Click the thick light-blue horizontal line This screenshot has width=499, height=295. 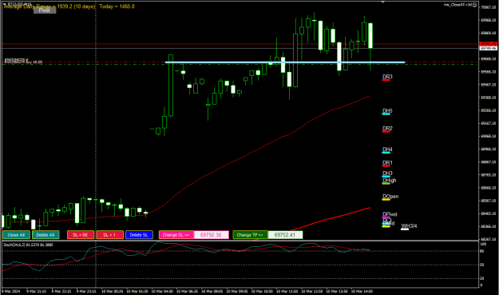[285, 62]
